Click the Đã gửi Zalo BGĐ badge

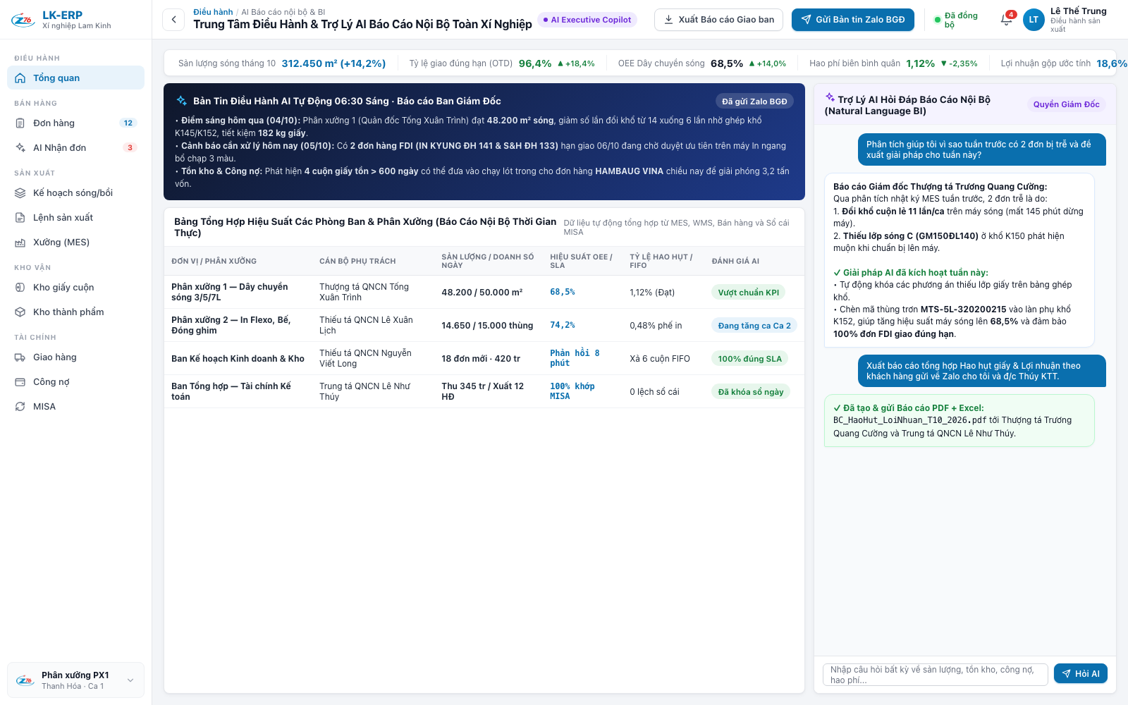(x=754, y=102)
